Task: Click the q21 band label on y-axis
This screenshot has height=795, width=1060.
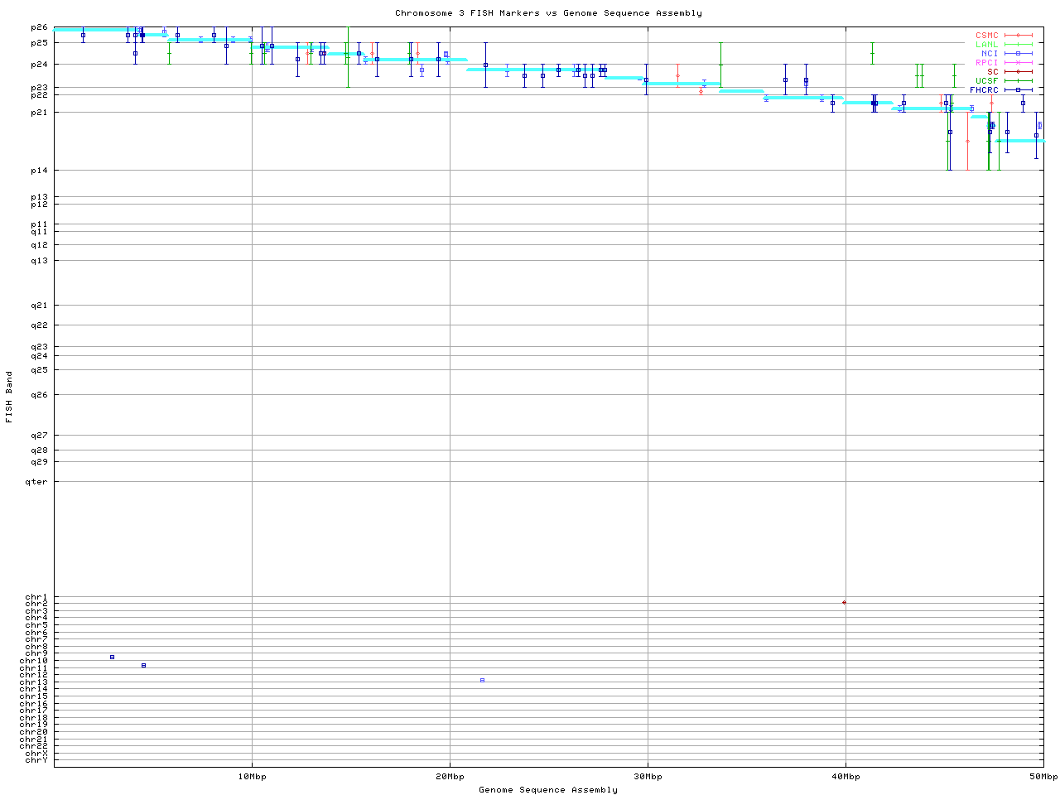Action: click(x=39, y=306)
